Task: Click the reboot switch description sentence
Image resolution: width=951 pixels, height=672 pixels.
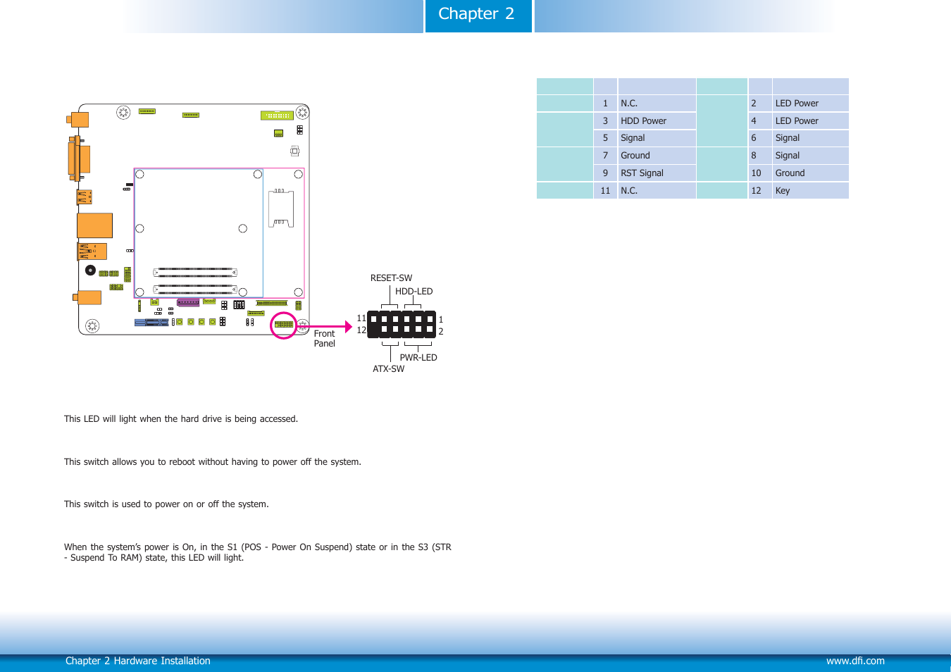Action: coord(212,462)
